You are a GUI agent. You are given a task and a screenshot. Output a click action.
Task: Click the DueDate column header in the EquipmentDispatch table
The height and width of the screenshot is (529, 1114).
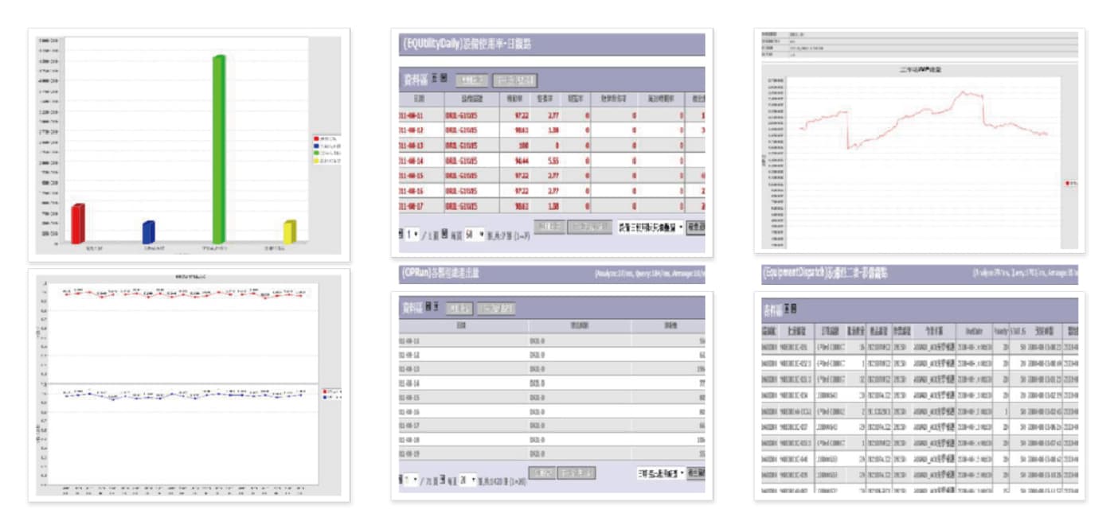pyautogui.click(x=973, y=330)
